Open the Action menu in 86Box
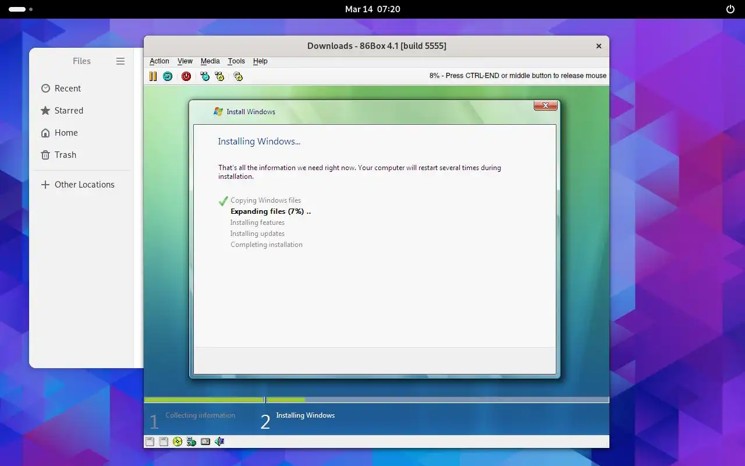Viewport: 745px width, 466px height. pos(159,61)
